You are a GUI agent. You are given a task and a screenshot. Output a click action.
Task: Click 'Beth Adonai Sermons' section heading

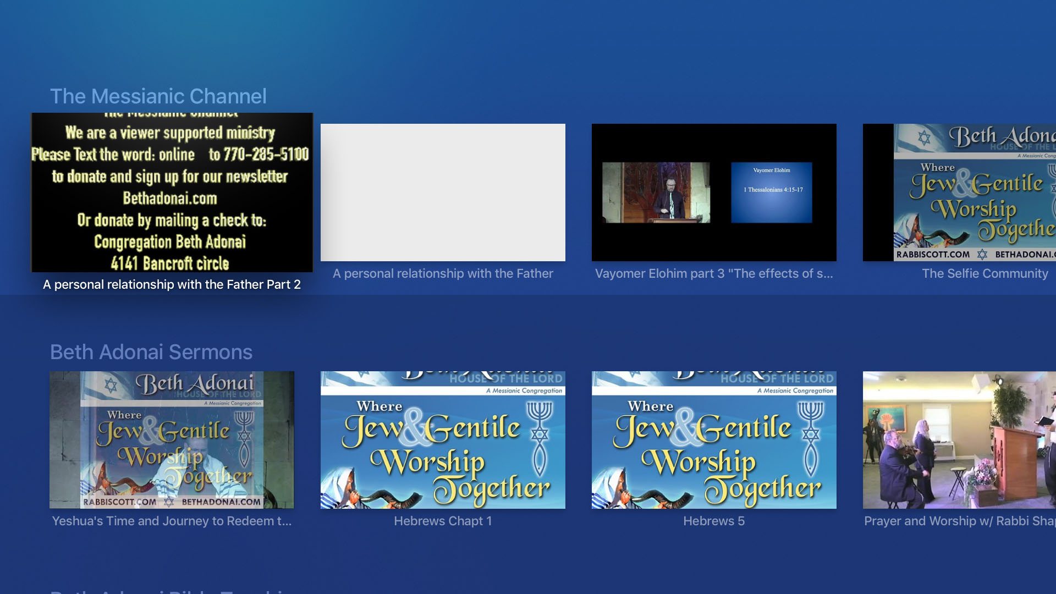click(x=151, y=352)
